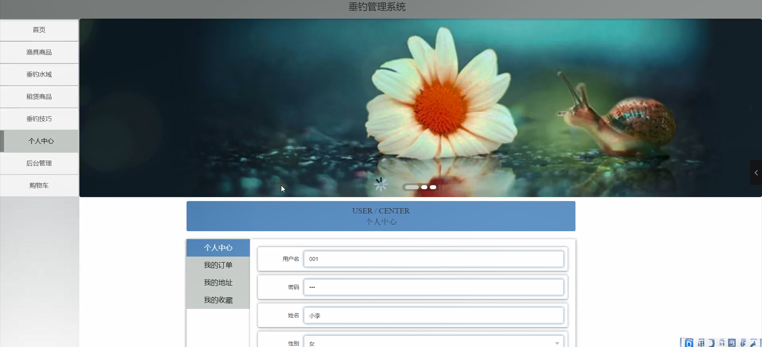The image size is (762, 347).
Task: Open the 垂钓技巧 page
Action: [x=39, y=119]
